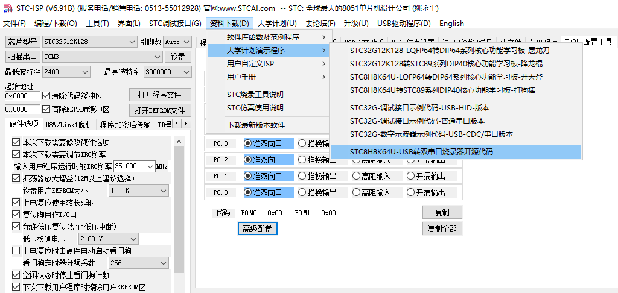
Task: Switch to the 程序加密后传输 tab
Action: pyautogui.click(x=126, y=125)
